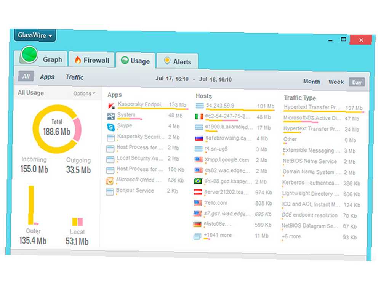Select the trello.com host entry
The height and width of the screenshot is (289, 381).
[x=233, y=203]
